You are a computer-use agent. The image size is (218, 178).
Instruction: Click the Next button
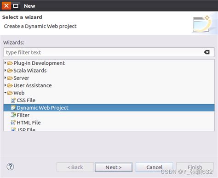pyautogui.click(x=114, y=167)
